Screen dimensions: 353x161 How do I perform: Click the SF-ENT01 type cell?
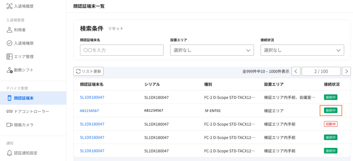pos(213,111)
